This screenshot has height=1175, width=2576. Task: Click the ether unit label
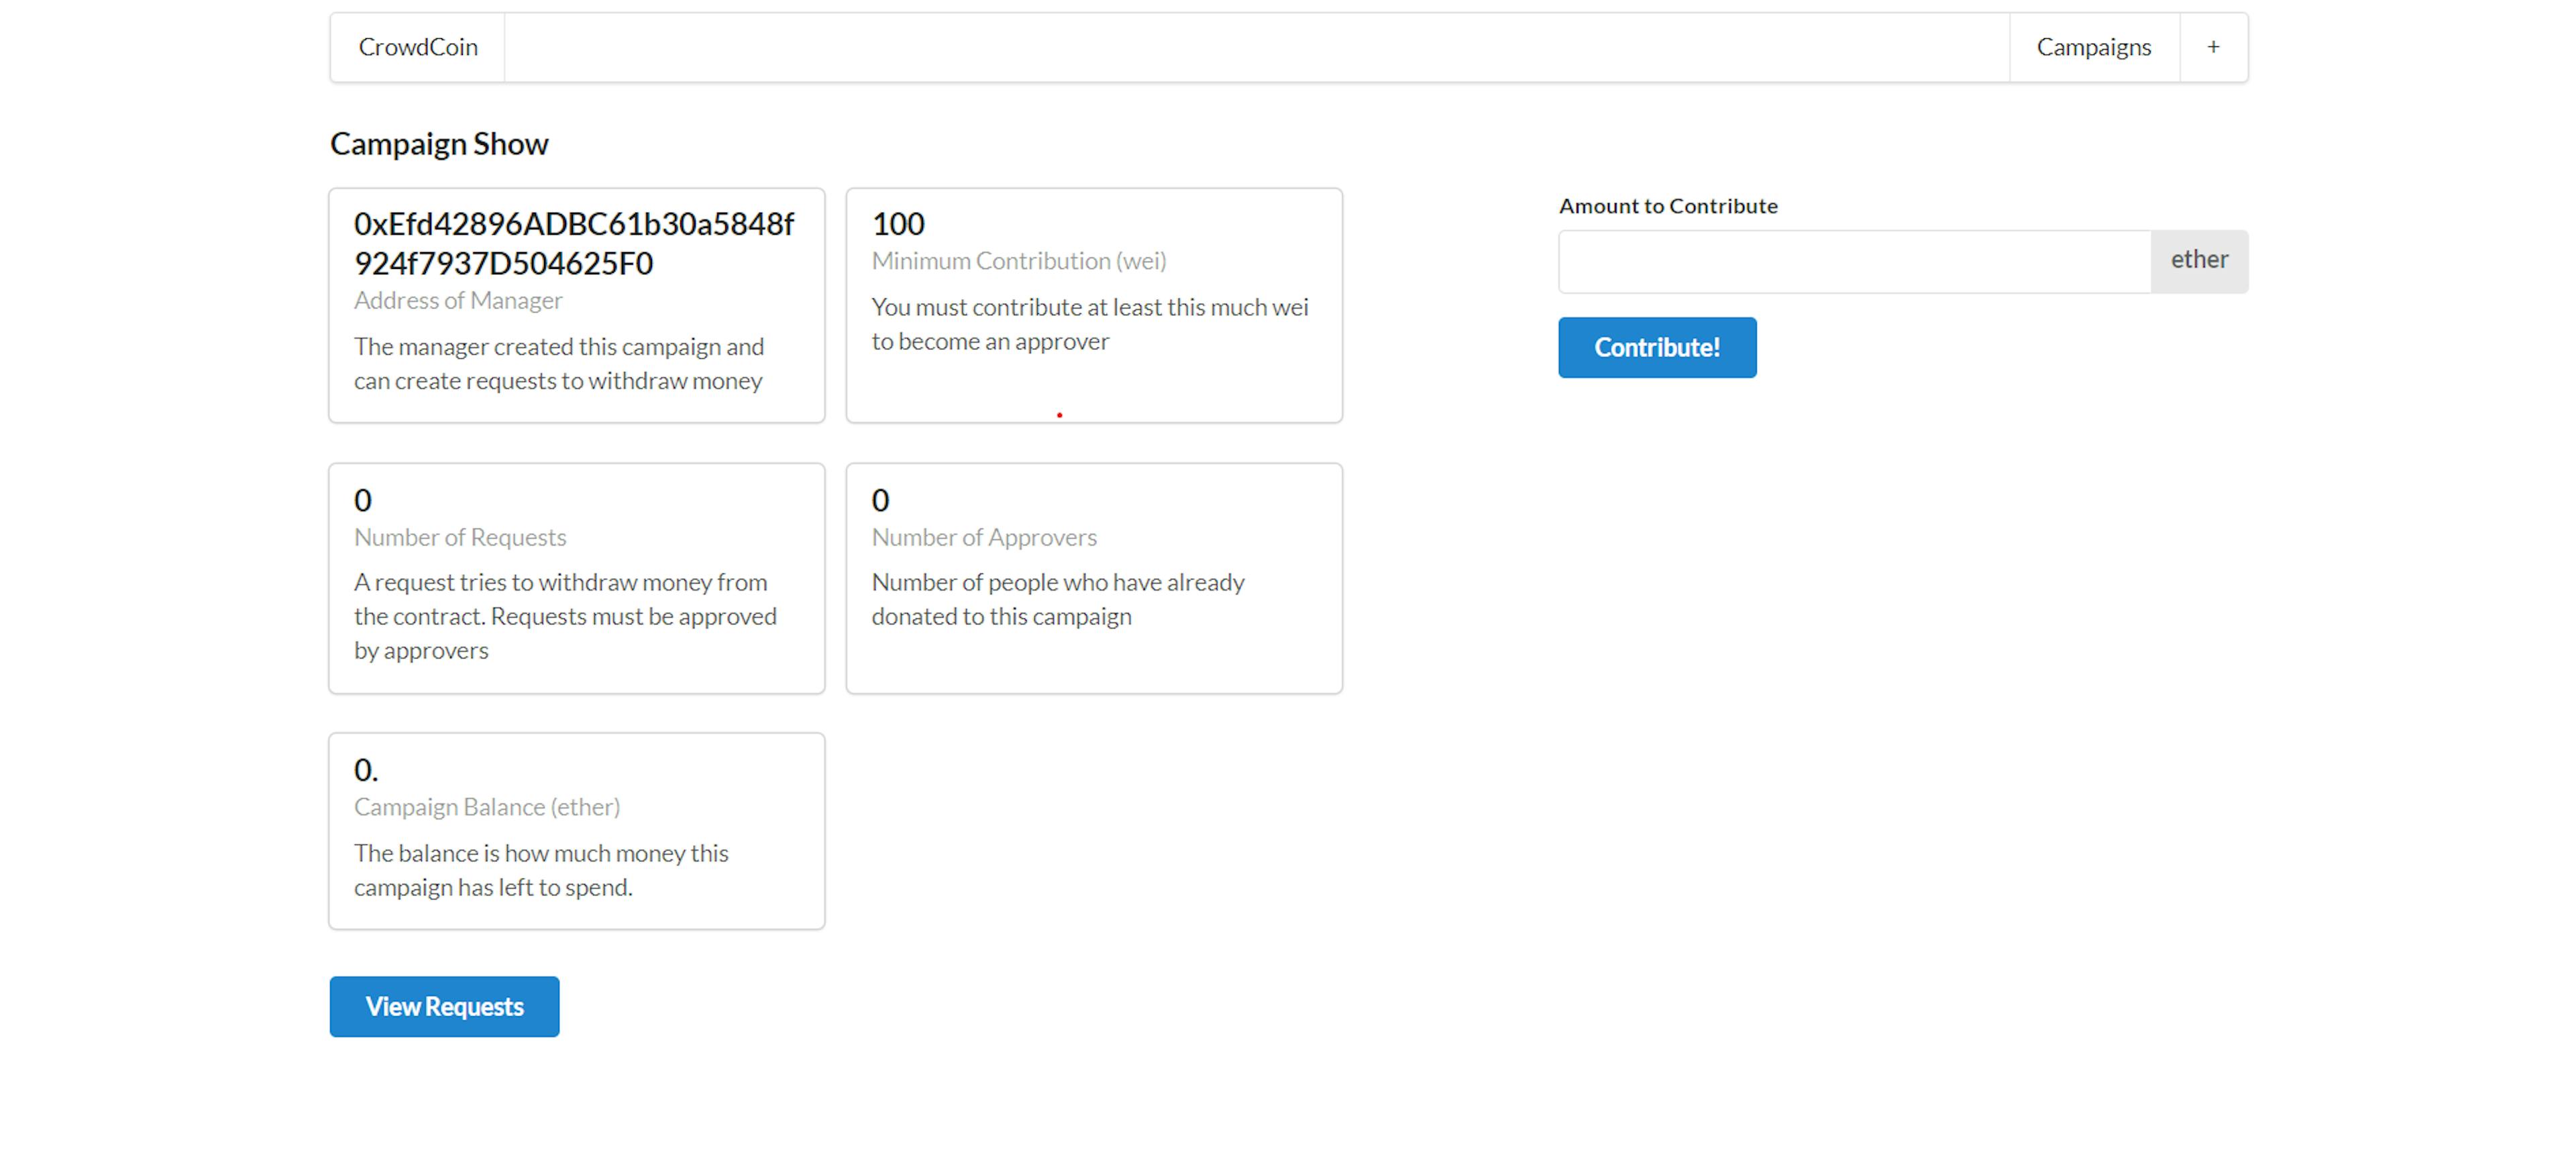click(2198, 261)
